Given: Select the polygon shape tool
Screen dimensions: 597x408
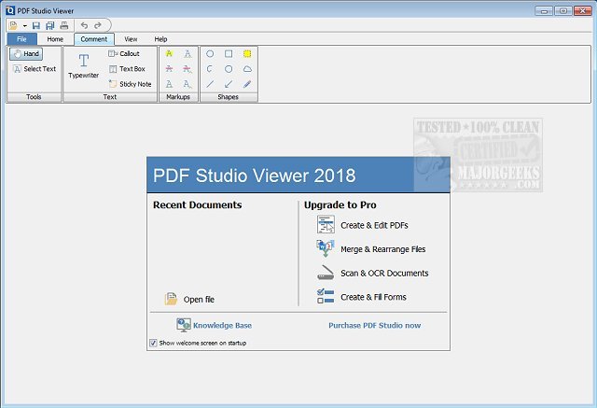Looking at the screenshot, I should tap(210, 69).
